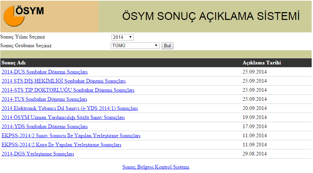
Task: Open EKPSS-2014/2 Kura placement results link
Action: (62, 145)
